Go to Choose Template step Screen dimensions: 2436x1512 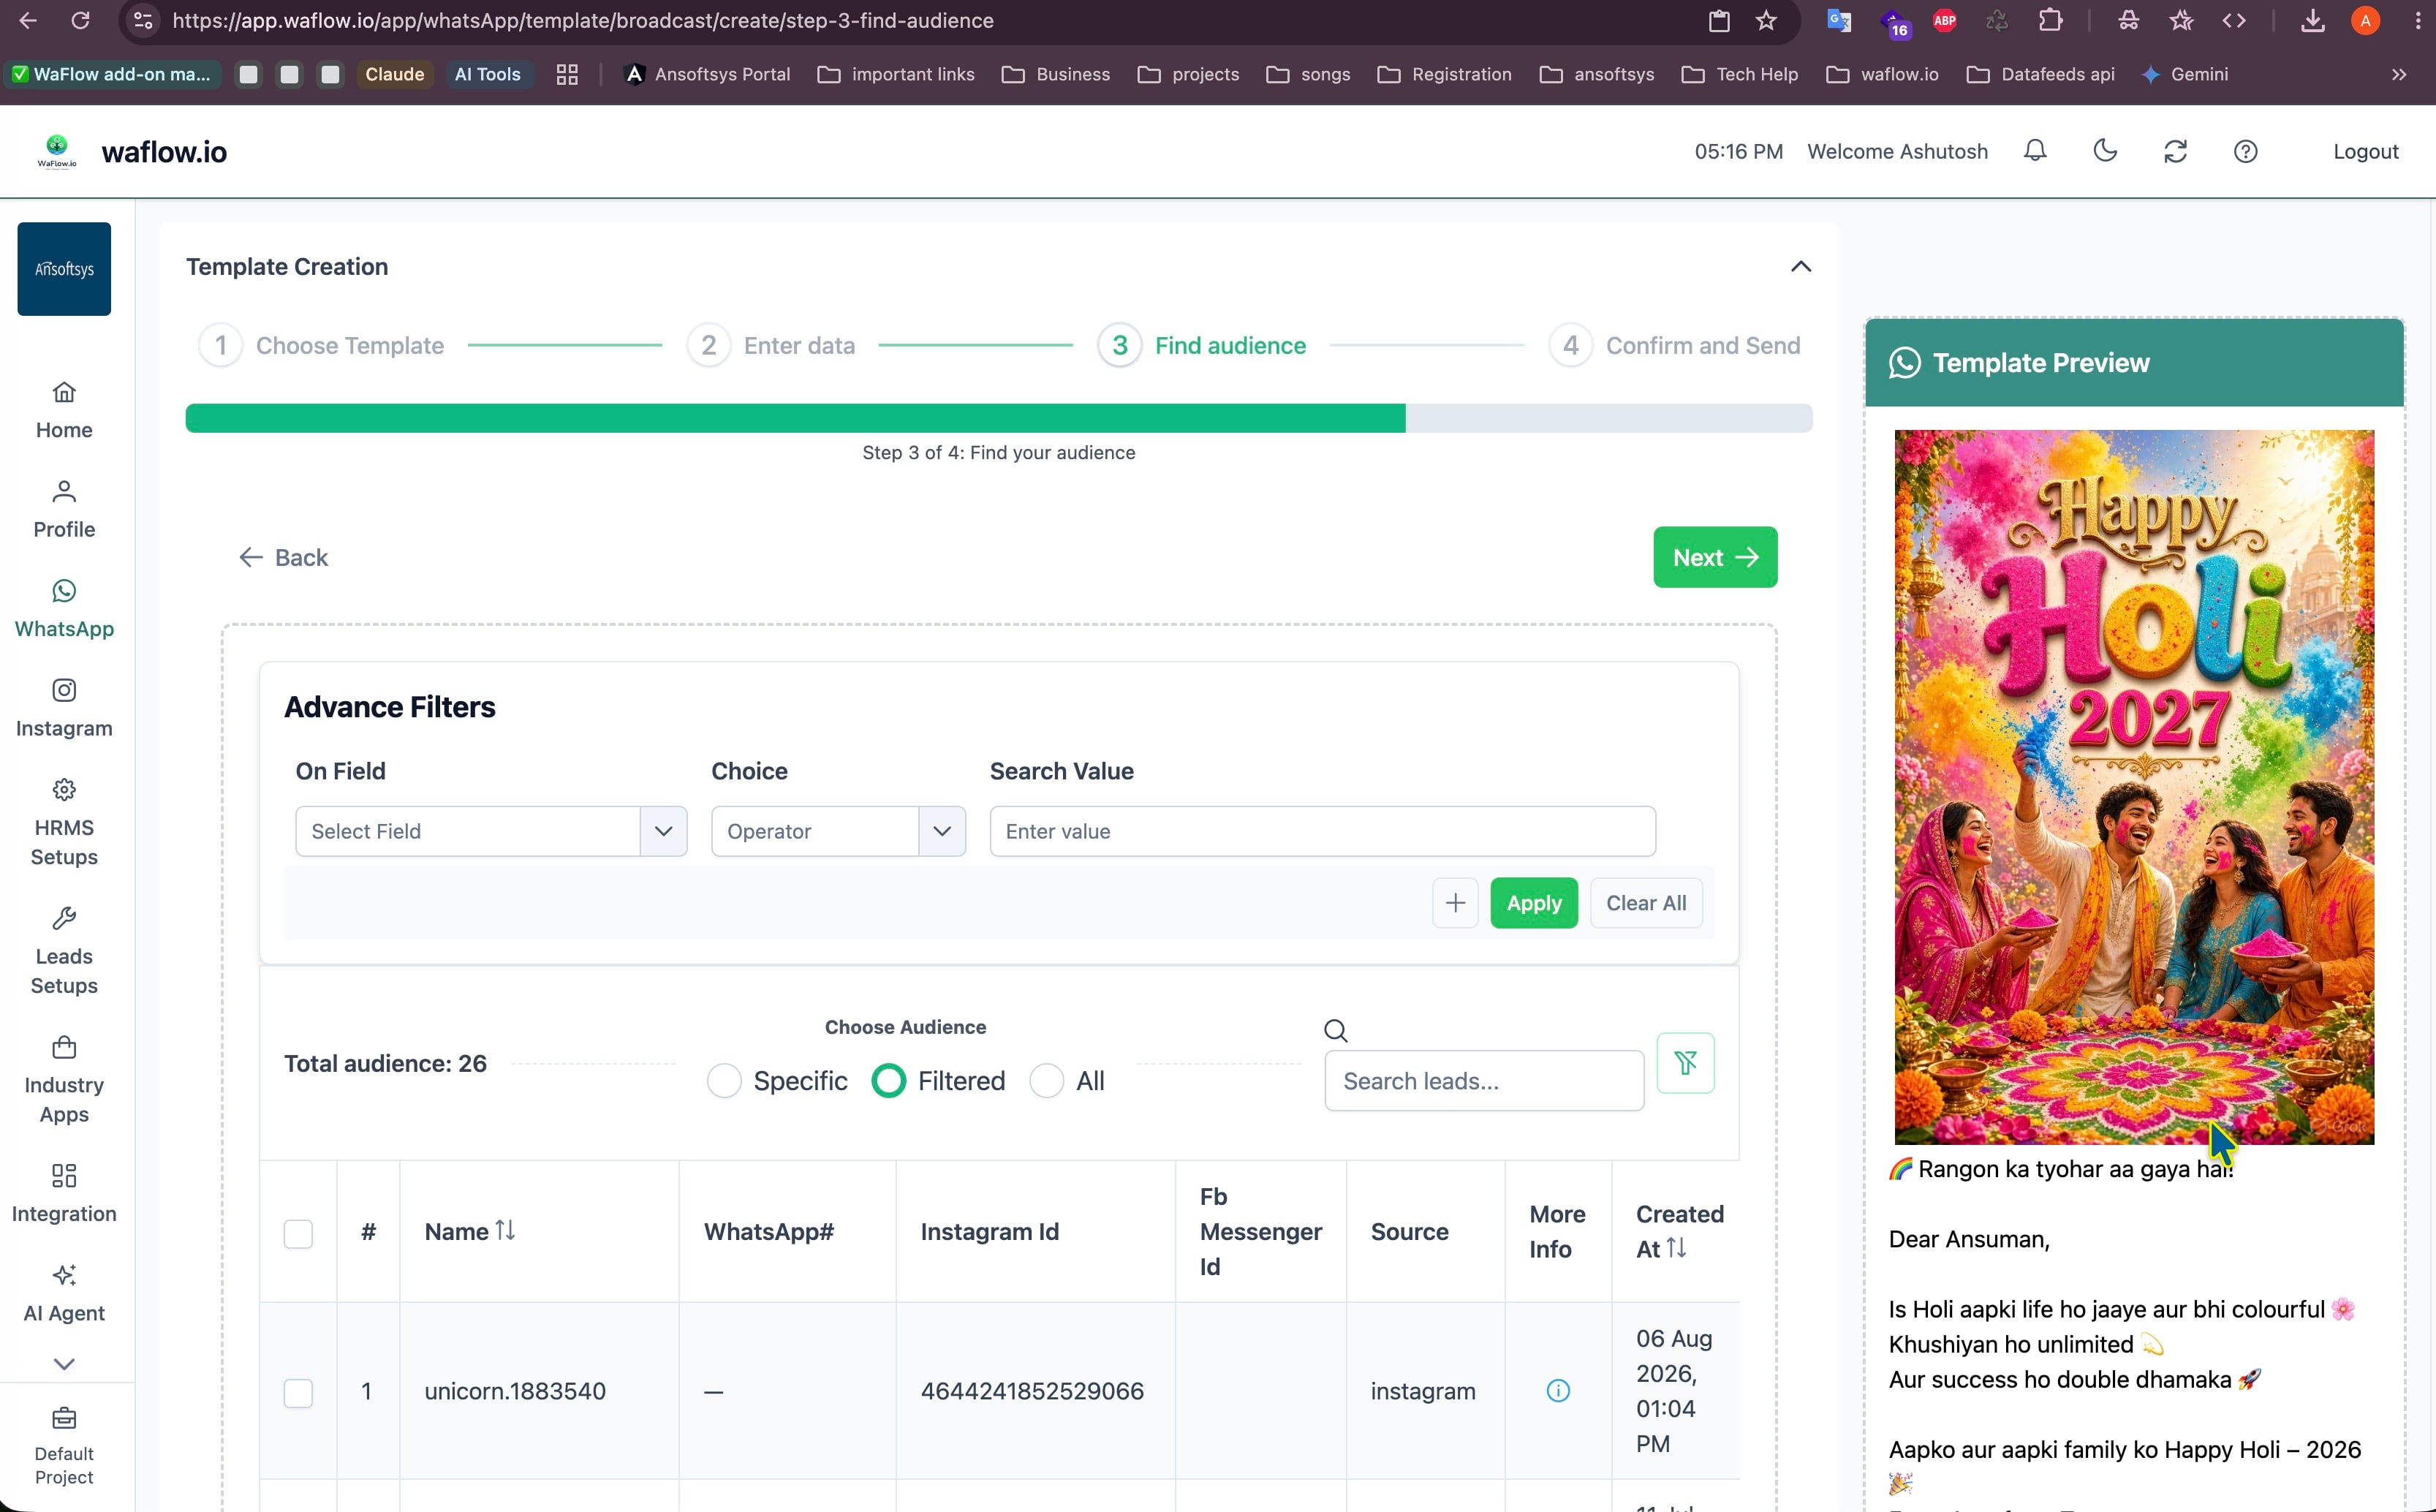coord(321,345)
